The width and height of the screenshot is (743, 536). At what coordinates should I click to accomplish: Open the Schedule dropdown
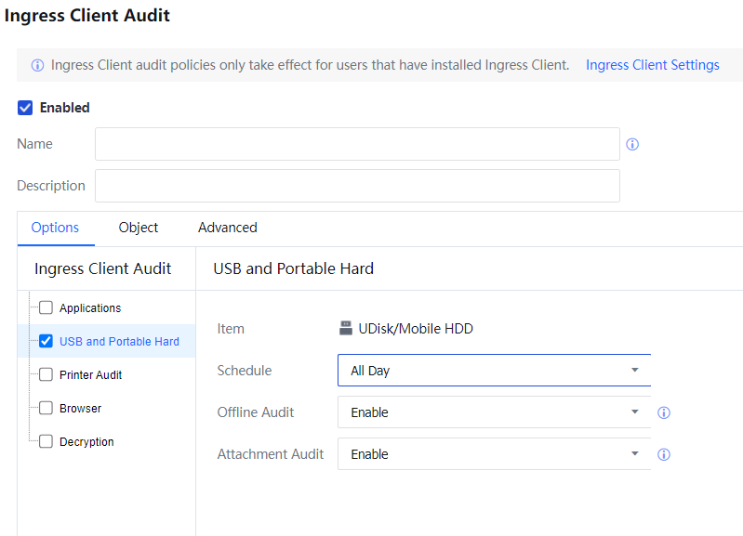click(494, 371)
